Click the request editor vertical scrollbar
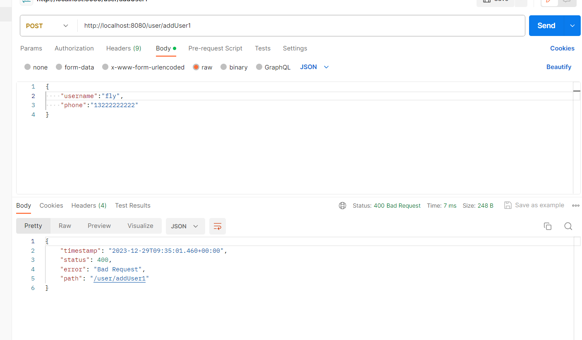The width and height of the screenshot is (582, 340). 577,138
